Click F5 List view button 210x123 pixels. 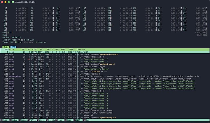click(x=41, y=120)
